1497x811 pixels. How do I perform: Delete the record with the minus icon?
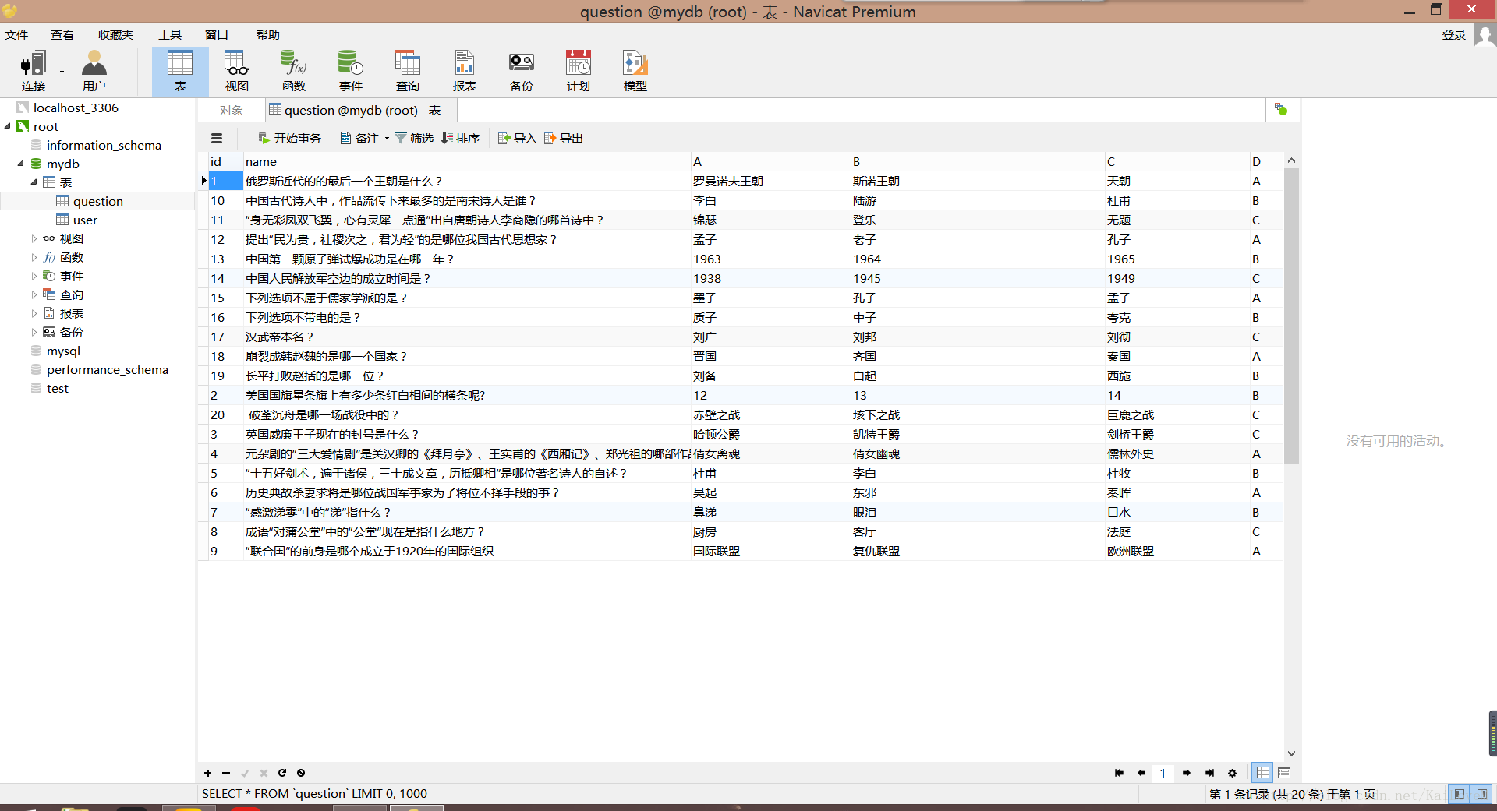tap(226, 773)
